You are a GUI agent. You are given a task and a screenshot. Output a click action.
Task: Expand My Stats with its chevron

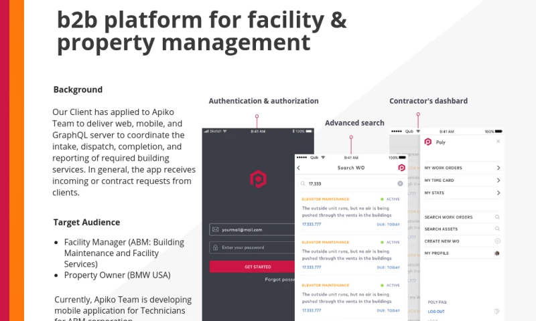498,193
